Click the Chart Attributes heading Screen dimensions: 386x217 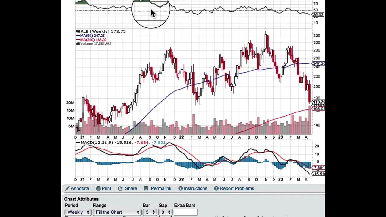click(81, 199)
